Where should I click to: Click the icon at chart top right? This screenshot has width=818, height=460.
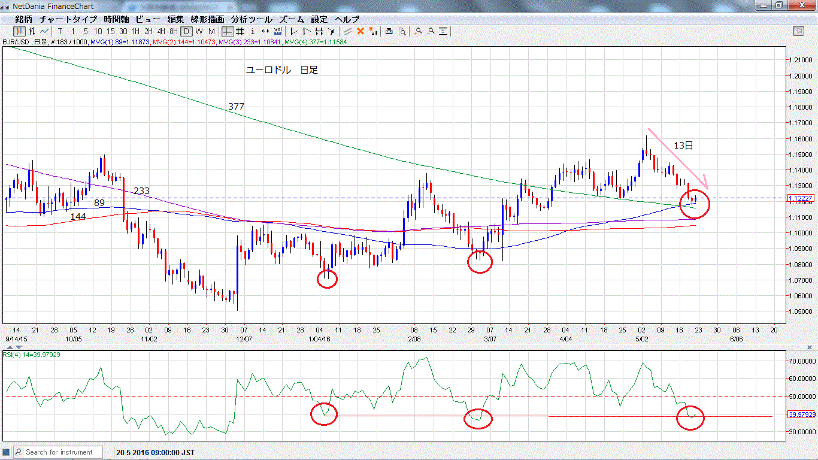tap(798, 31)
